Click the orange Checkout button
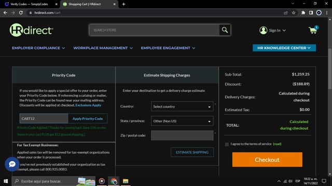This screenshot has width=332, height=186. 267,160
